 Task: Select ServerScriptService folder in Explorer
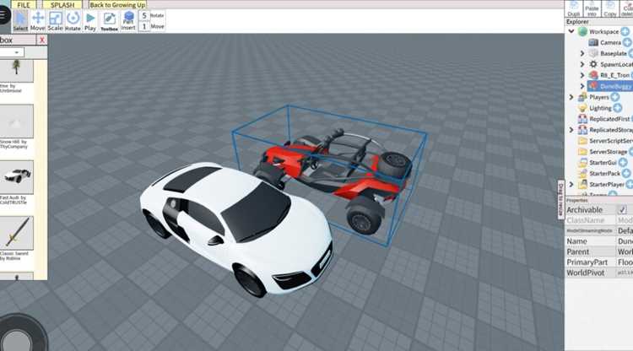611,141
